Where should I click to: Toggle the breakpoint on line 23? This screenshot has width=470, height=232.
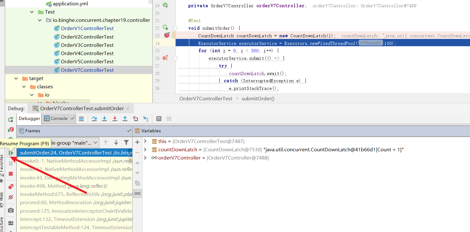point(166,35)
